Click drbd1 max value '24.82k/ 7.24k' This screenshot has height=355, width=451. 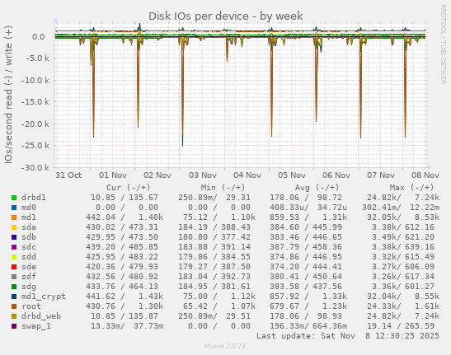(x=403, y=198)
